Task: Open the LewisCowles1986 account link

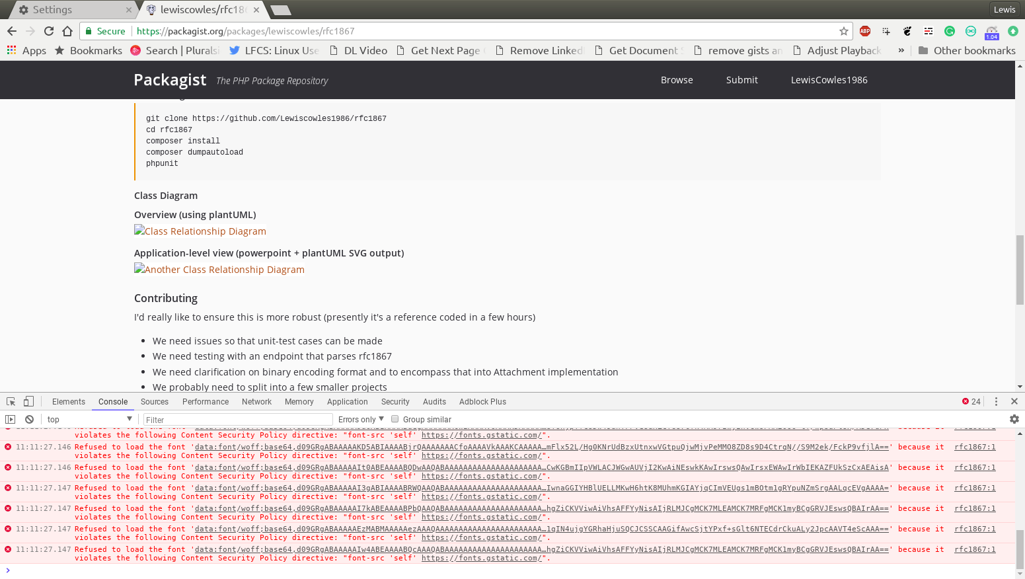Action: pos(829,80)
